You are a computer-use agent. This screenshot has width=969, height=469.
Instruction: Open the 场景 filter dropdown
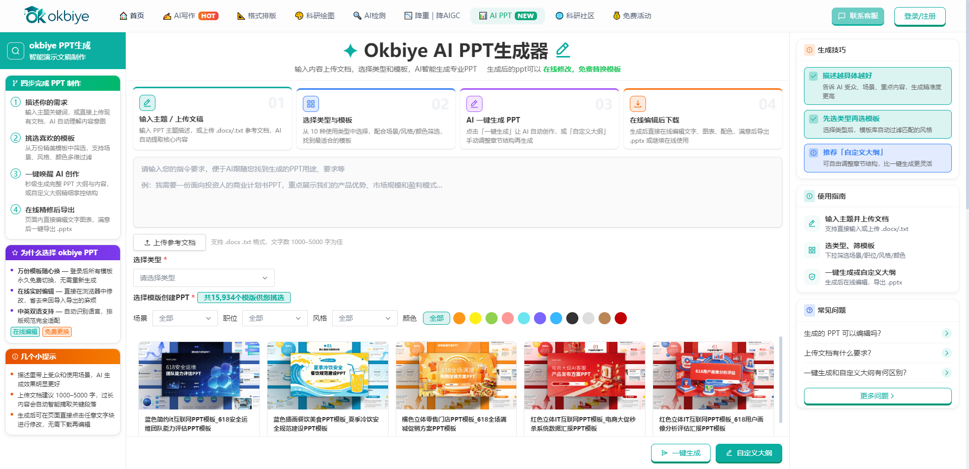185,318
